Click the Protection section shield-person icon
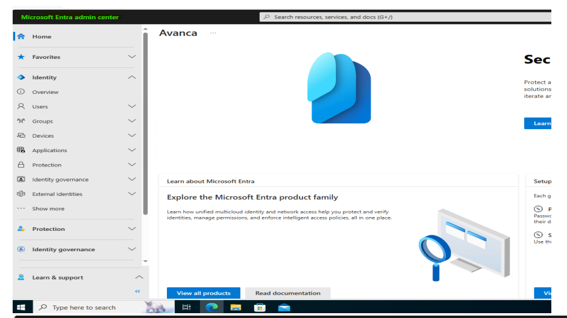Viewport: 567px width, 318px height. click(21, 229)
